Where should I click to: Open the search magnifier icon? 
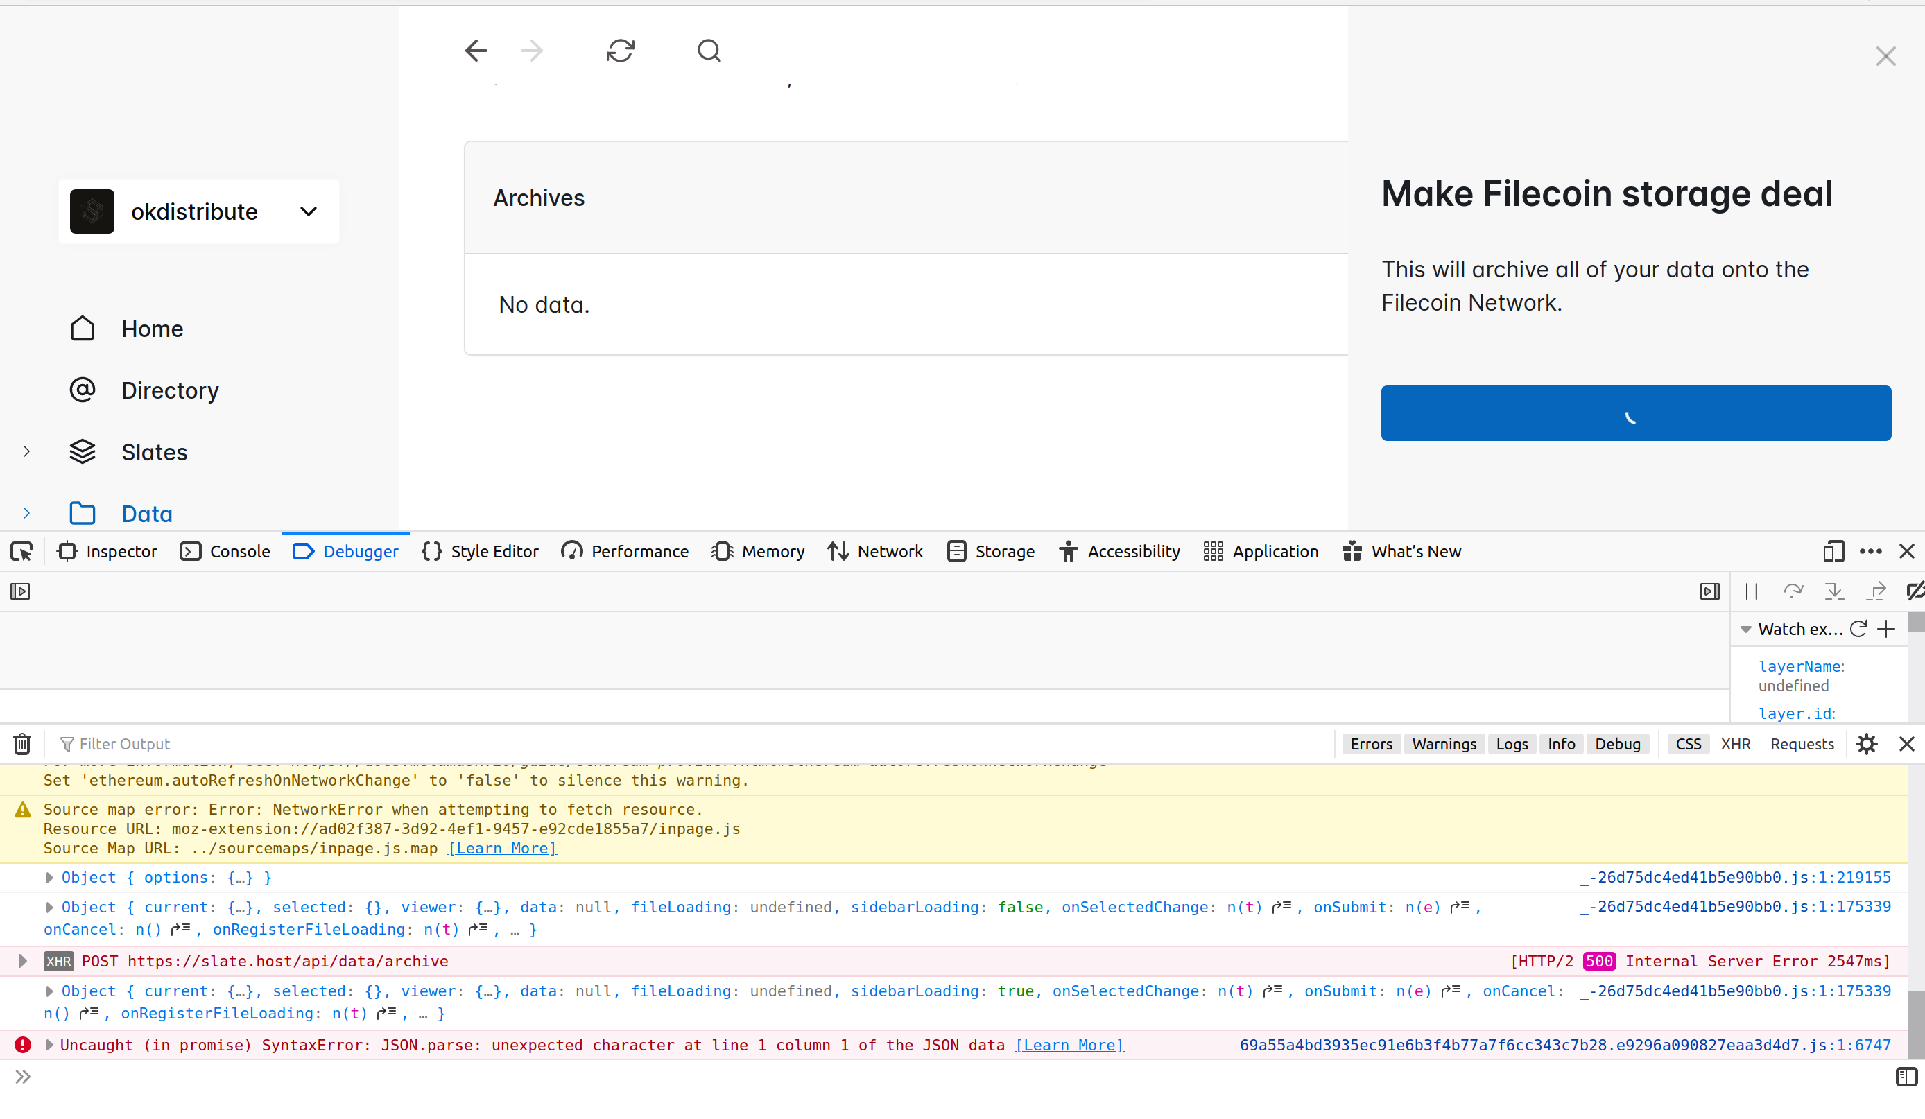click(x=709, y=51)
